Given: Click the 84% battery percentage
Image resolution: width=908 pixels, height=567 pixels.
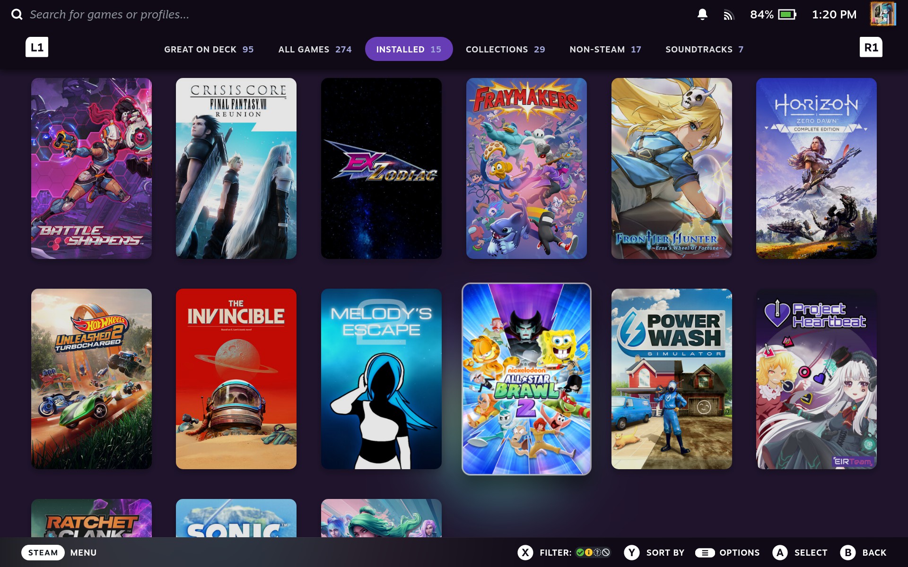Looking at the screenshot, I should [761, 15].
